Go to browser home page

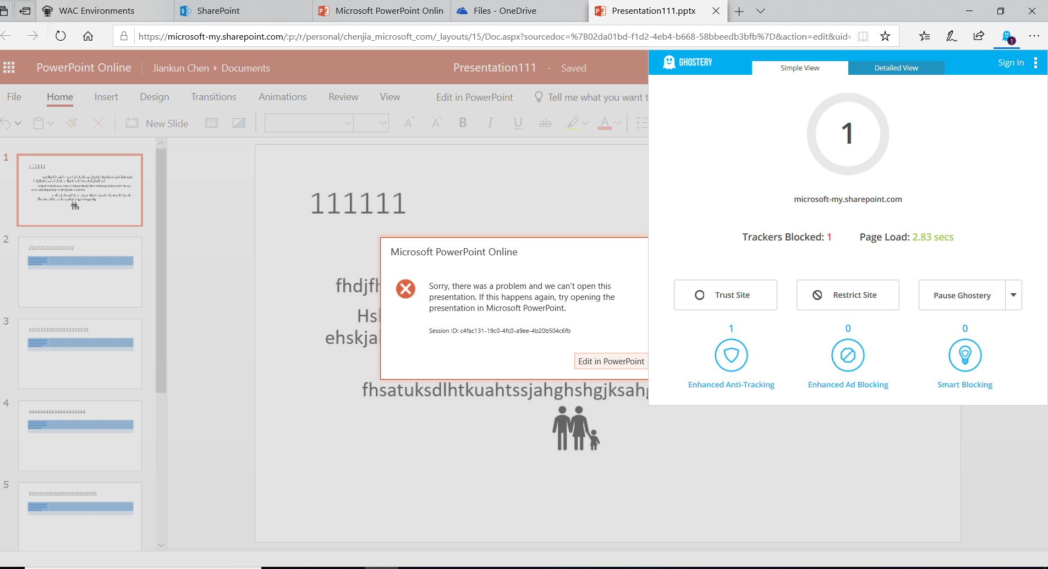pyautogui.click(x=88, y=36)
